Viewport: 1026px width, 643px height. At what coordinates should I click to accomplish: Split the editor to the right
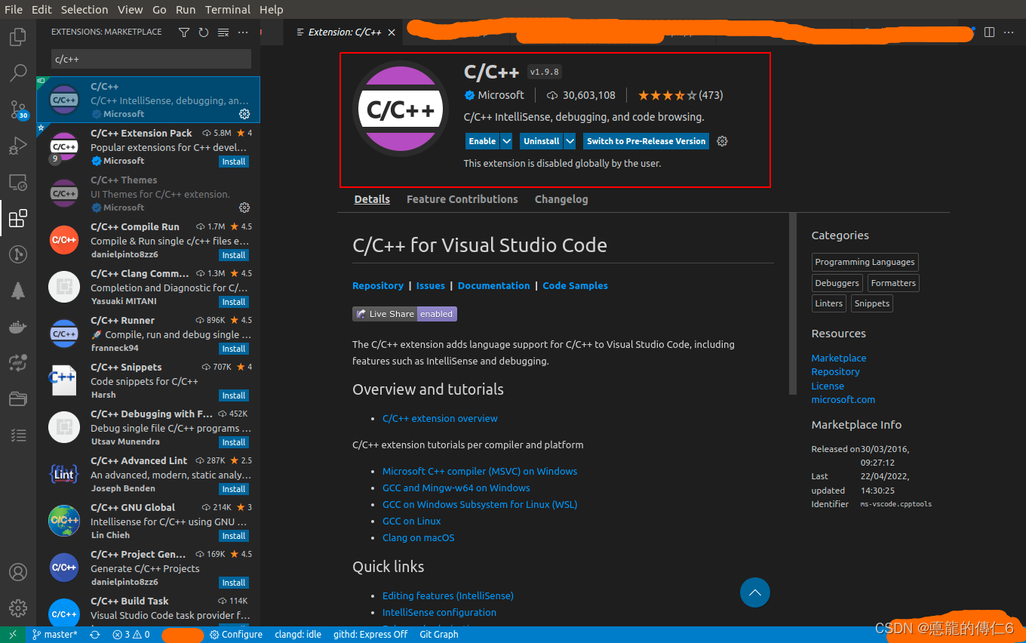pos(990,32)
